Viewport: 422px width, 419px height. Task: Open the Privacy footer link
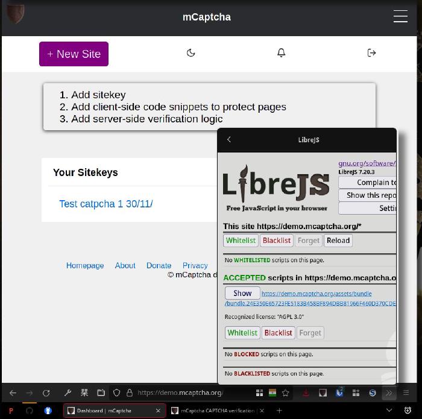[x=195, y=265]
